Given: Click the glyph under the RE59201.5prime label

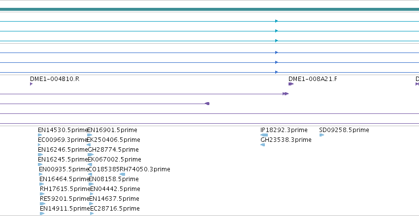Looking at the screenshot, I should (x=43, y=204).
